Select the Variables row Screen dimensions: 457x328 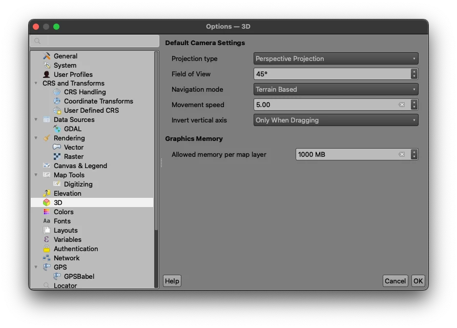(x=92, y=239)
